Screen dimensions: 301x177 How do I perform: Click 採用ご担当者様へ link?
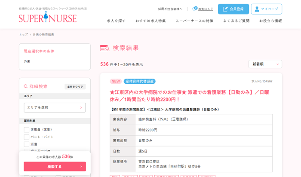pyautogui.click(x=170, y=9)
